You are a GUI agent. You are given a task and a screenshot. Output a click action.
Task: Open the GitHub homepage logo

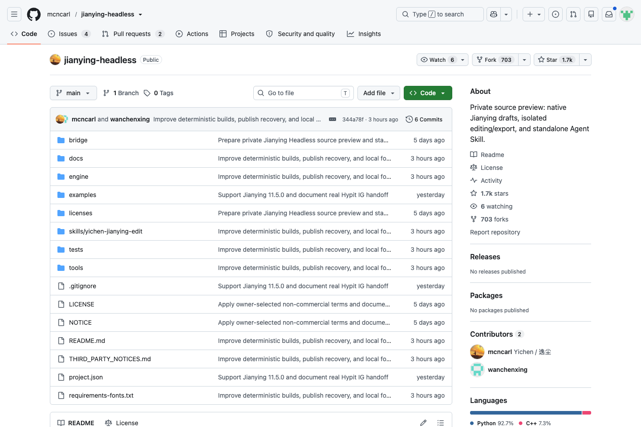(x=34, y=14)
